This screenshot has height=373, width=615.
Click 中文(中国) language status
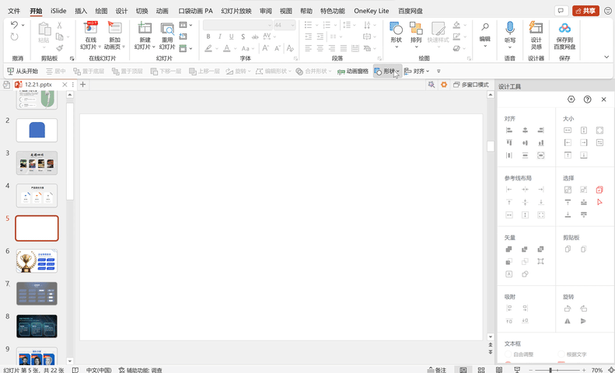point(99,370)
